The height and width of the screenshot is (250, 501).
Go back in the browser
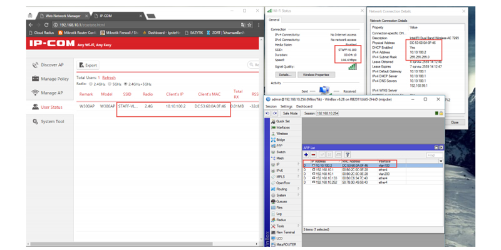tap(31, 25)
